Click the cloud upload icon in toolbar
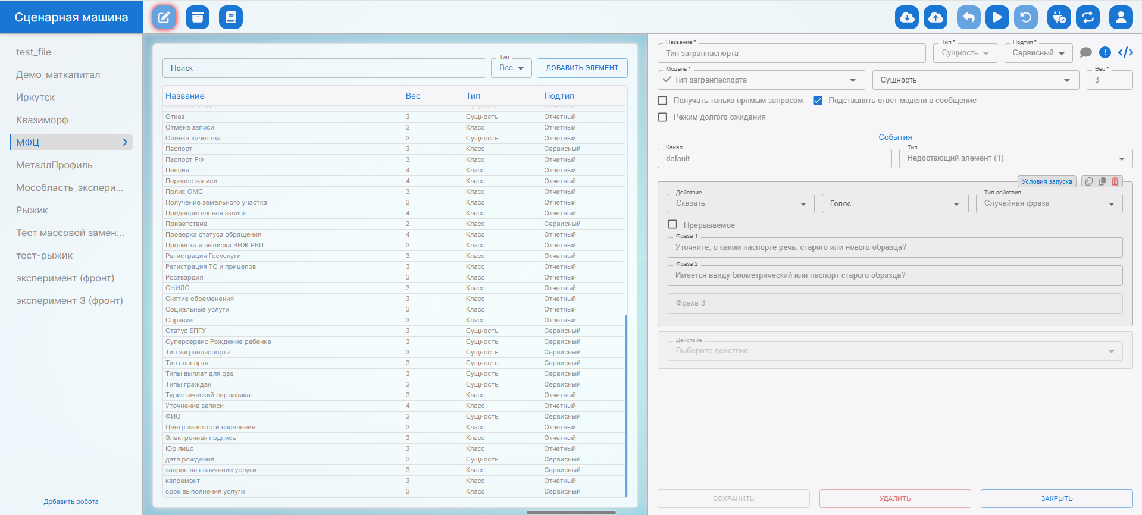 coord(935,17)
